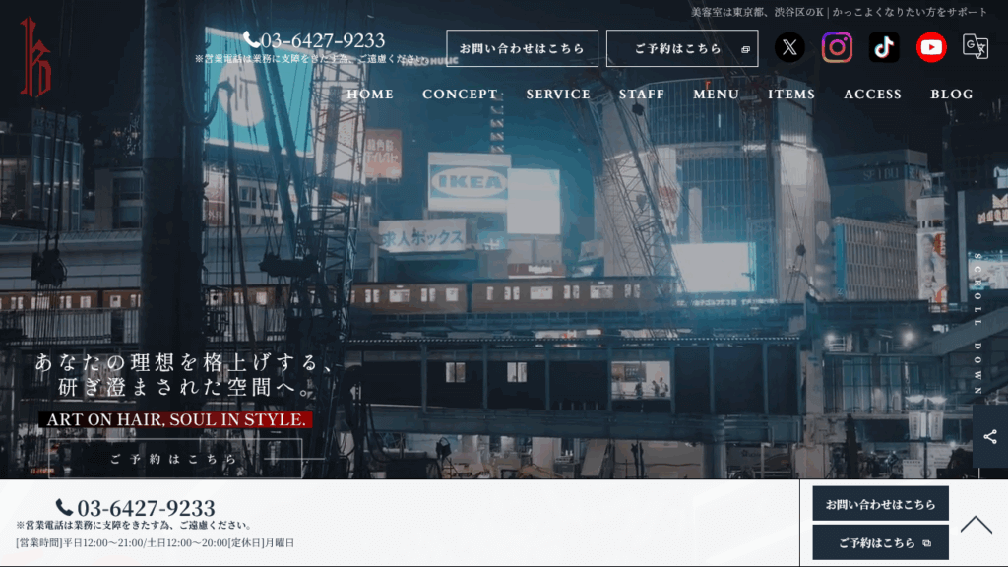The image size is (1008, 567).
Task: Open the TikTok icon link
Action: tap(884, 47)
